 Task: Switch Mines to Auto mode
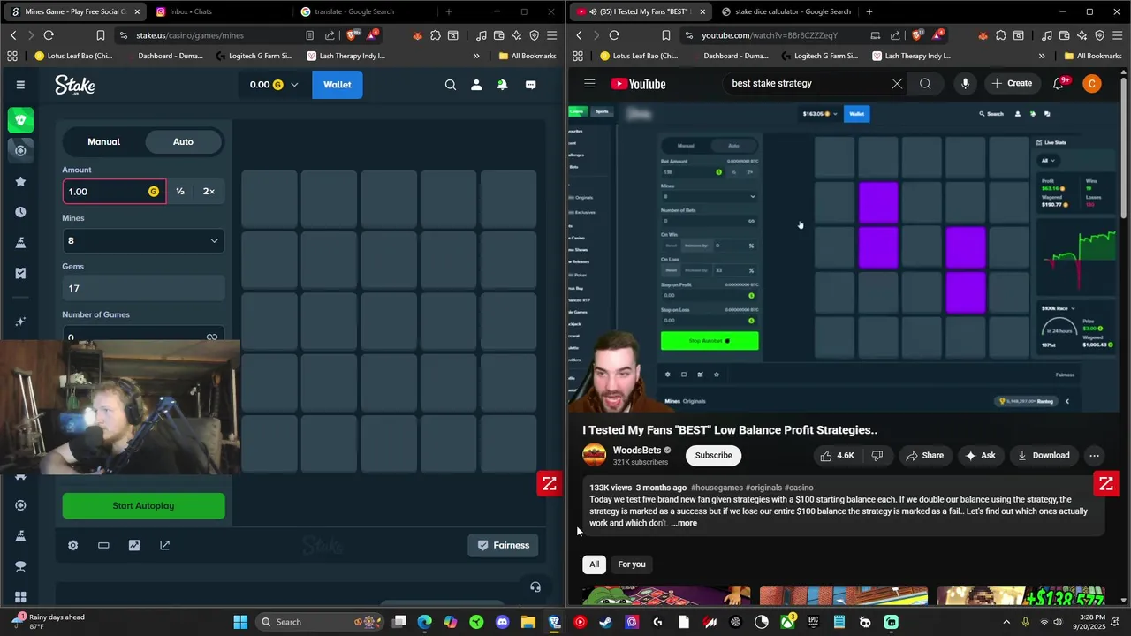coord(183,141)
